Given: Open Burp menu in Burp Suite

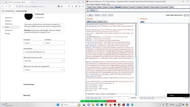Looking at the screenshot, I should (88, 4).
